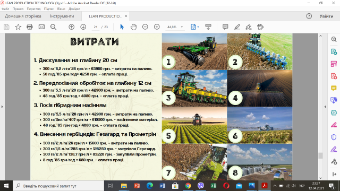Viewport: 340px width, 191px height.
Task: Open Excel from taskbar
Action: pyautogui.click(x=214, y=186)
